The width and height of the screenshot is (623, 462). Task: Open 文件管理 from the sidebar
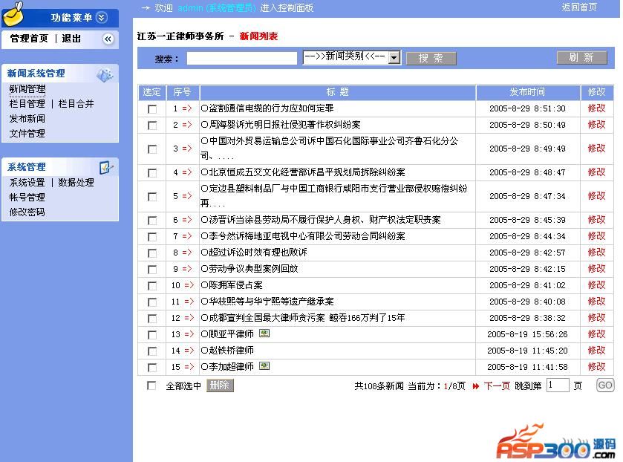click(x=27, y=134)
